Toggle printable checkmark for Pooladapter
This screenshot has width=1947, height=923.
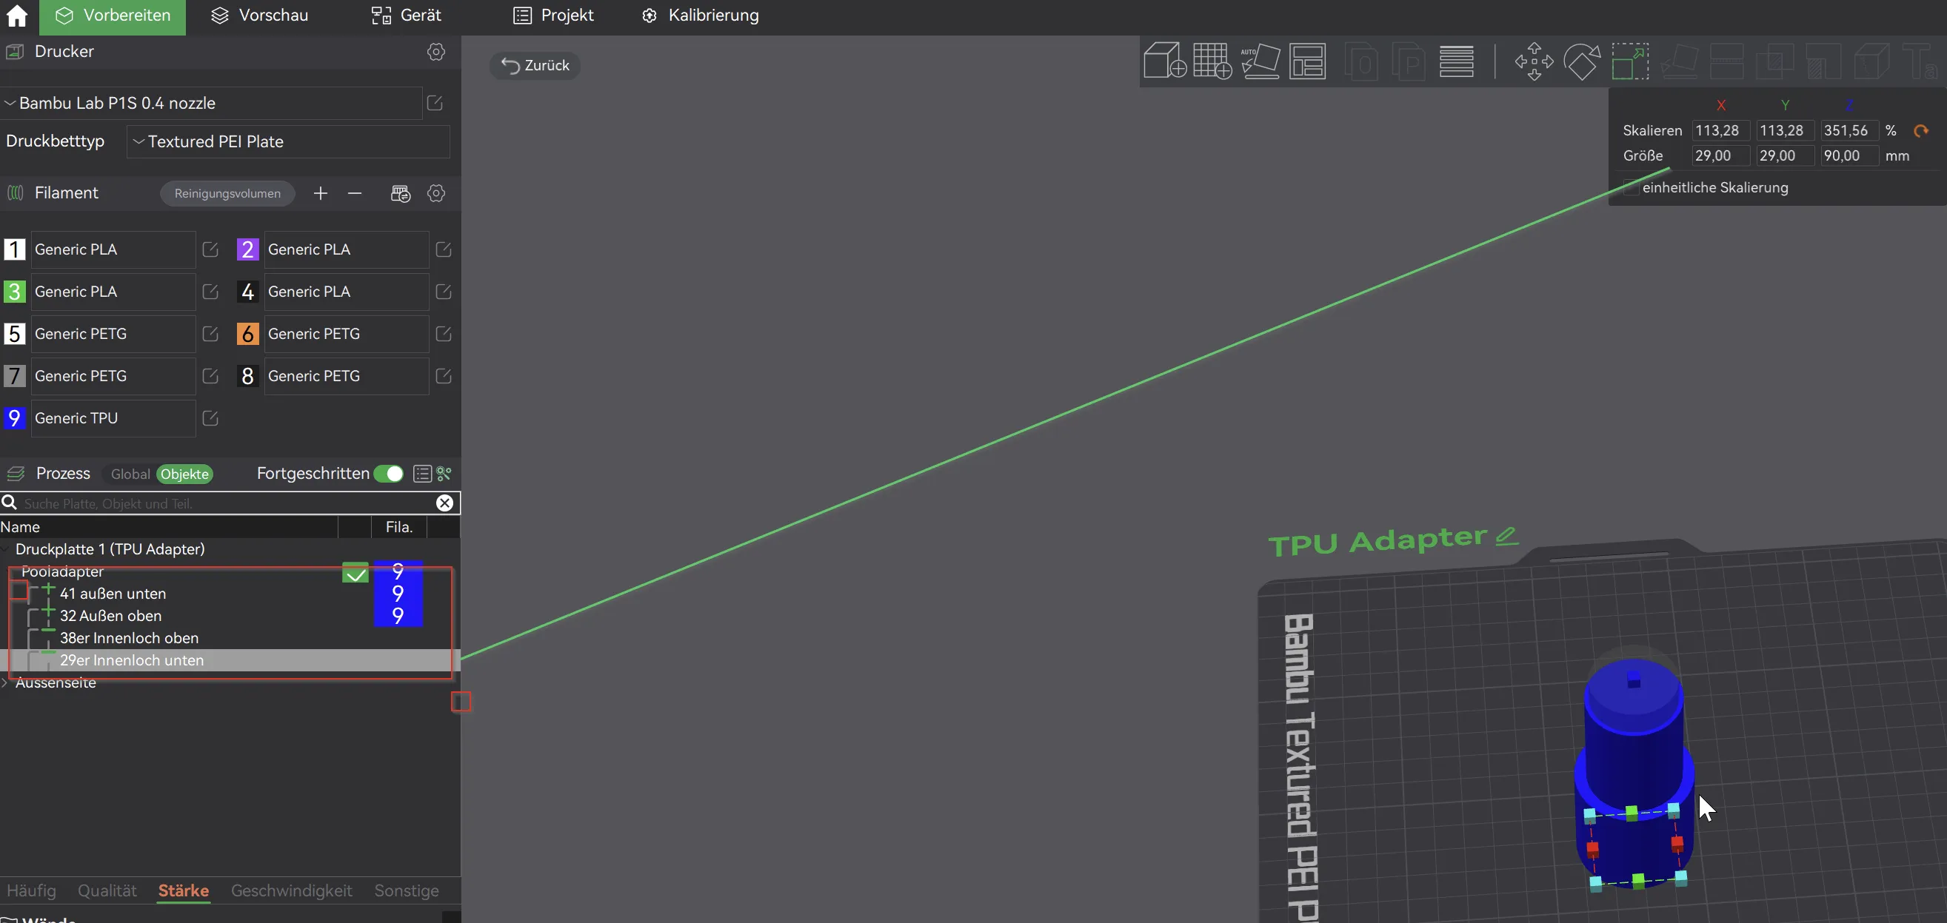(355, 574)
